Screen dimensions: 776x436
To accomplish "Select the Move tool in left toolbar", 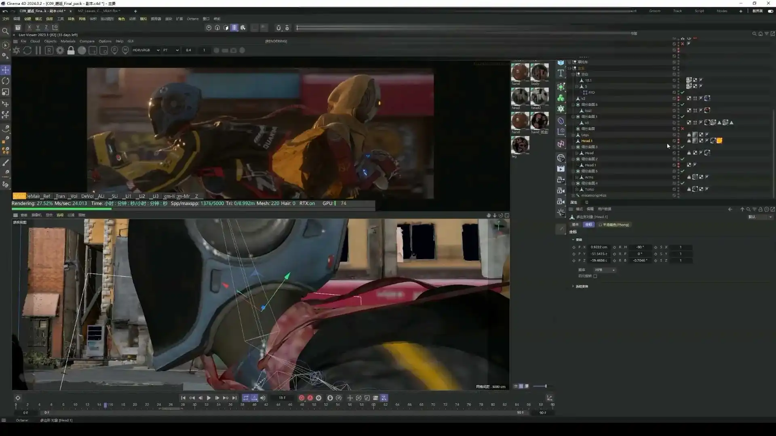I will click(6, 70).
